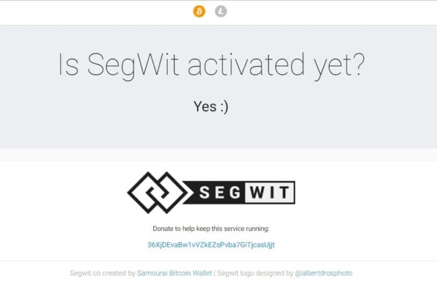Click the "Yes :)" activation status text
The width and height of the screenshot is (437, 288).
tap(210, 106)
